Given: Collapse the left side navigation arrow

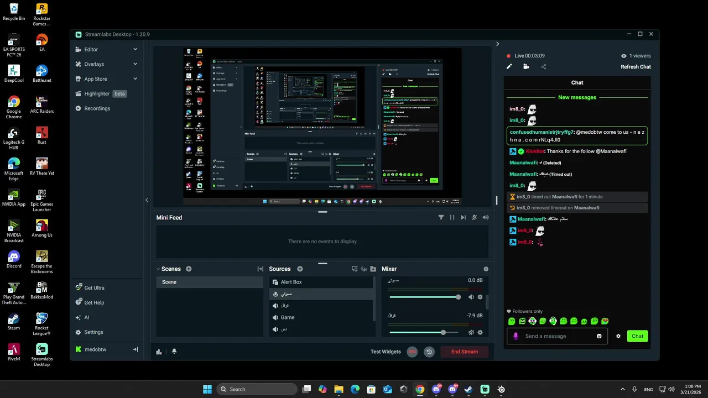Looking at the screenshot, I should pos(147,200).
